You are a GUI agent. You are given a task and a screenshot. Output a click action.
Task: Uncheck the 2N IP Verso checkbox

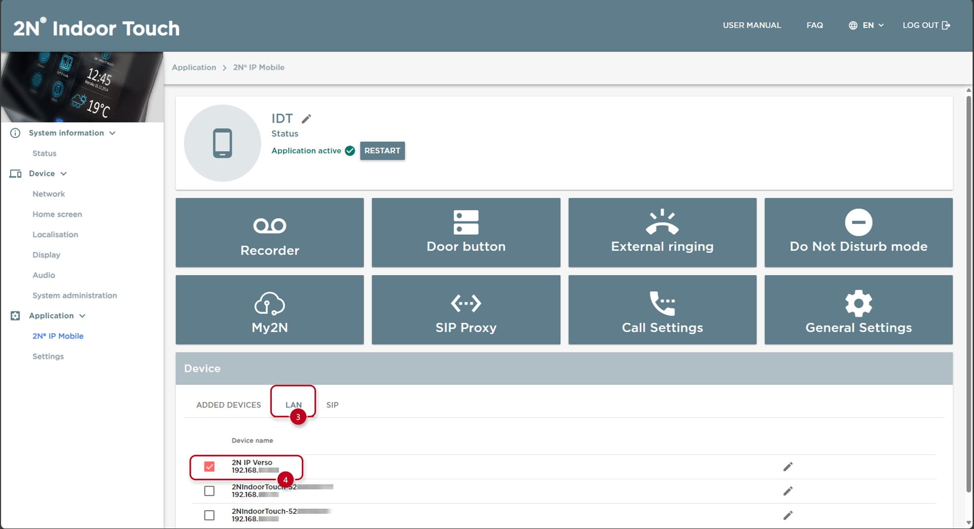pyautogui.click(x=209, y=467)
